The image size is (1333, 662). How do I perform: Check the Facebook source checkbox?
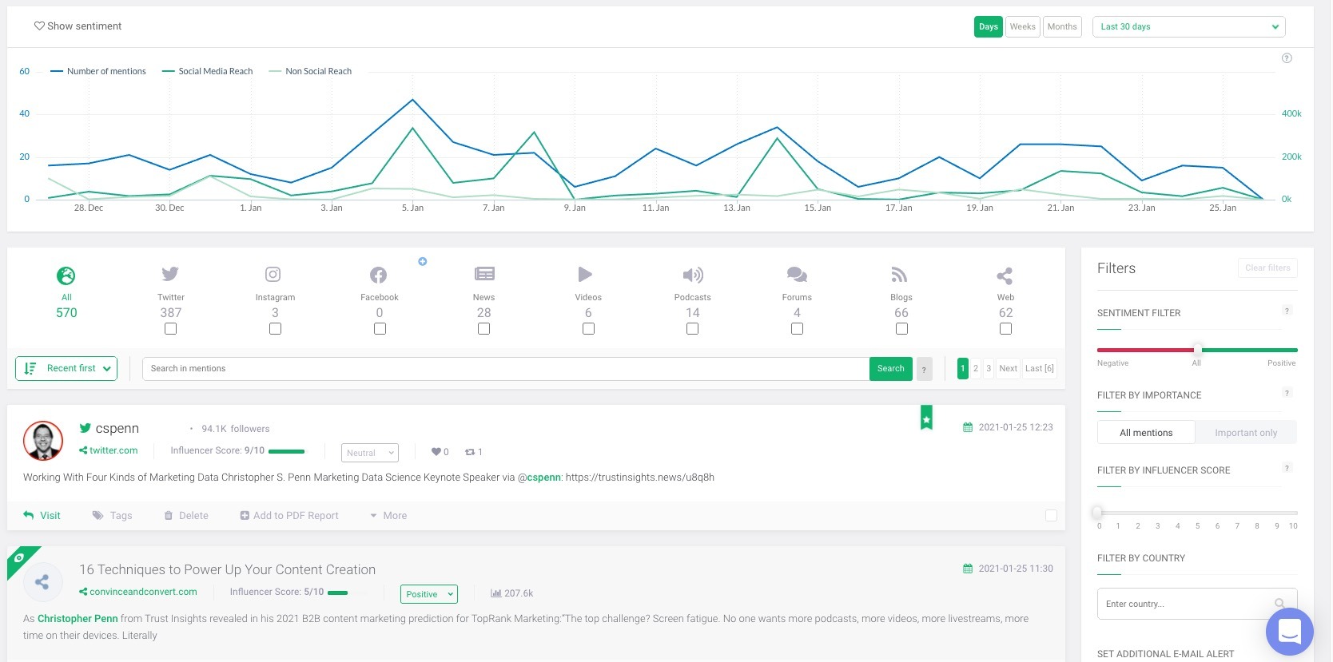[x=380, y=329]
